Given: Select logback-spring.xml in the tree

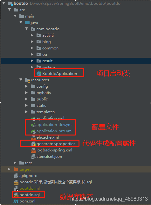Looking at the screenshot, I should pyautogui.click(x=54, y=150).
